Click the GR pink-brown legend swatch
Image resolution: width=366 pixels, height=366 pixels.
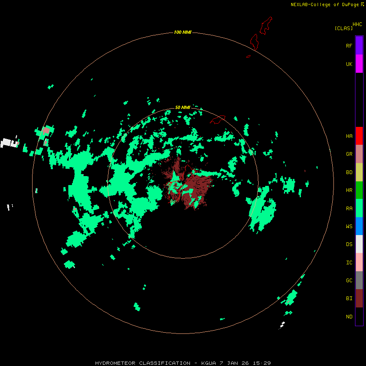[x=359, y=154]
